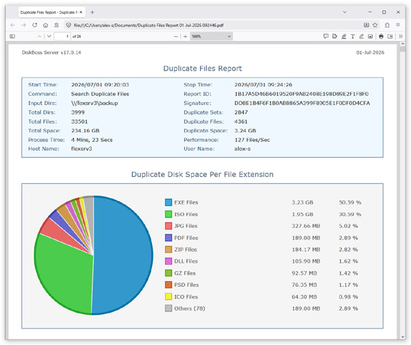Viewport: 411px width, 345px height.
Task: Go to the previous PDF page
Action: click(39, 36)
